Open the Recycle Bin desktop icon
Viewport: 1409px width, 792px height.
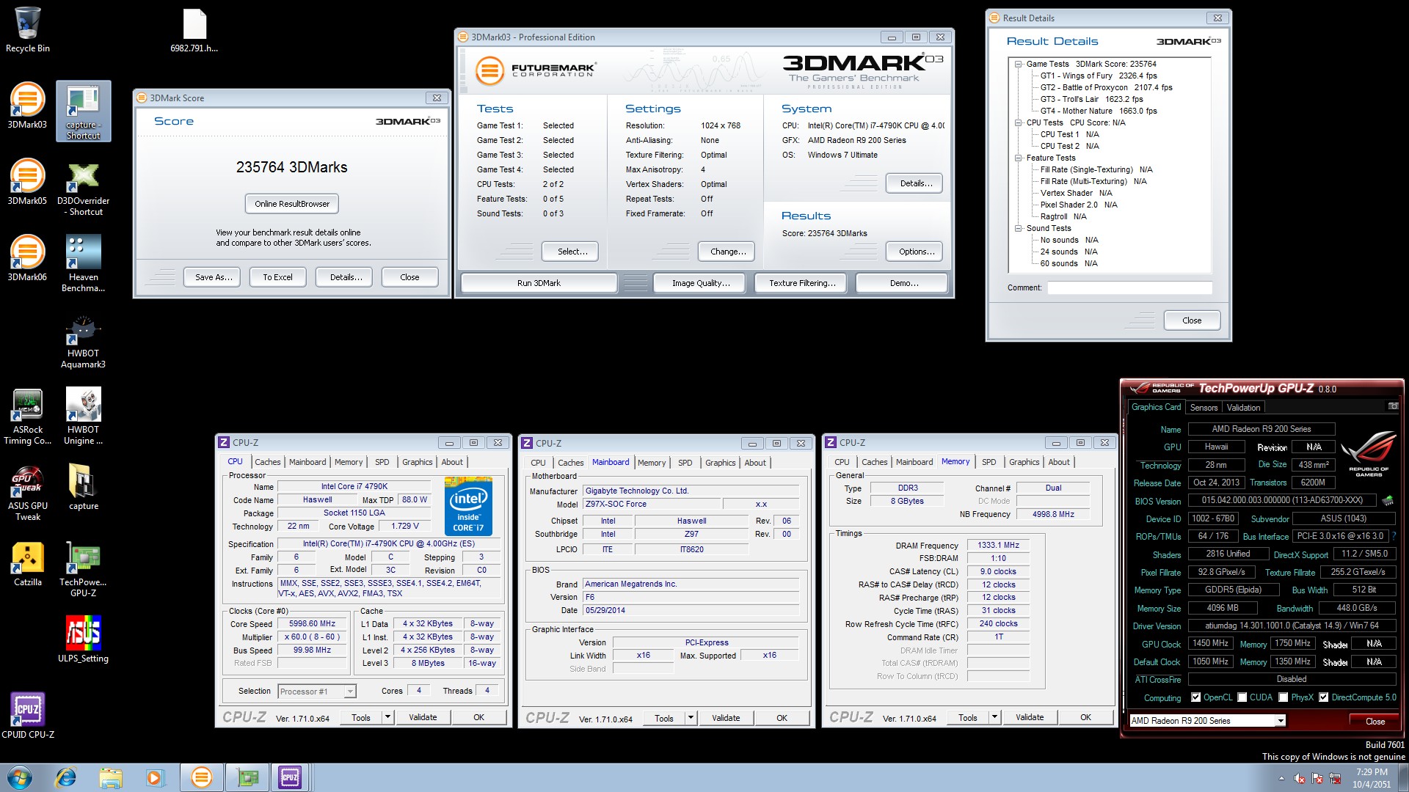[x=28, y=29]
